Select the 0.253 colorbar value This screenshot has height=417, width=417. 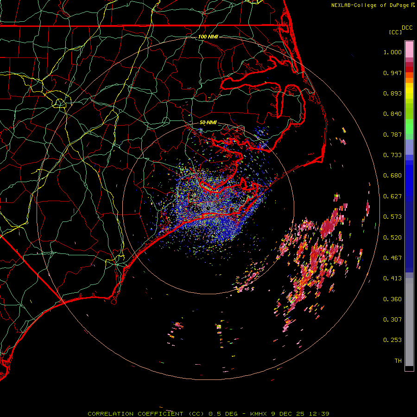[392, 340]
